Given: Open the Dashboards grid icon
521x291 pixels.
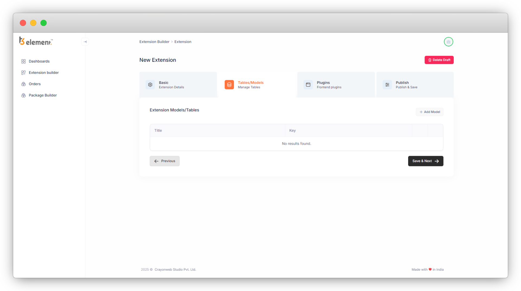Looking at the screenshot, I should (x=23, y=61).
